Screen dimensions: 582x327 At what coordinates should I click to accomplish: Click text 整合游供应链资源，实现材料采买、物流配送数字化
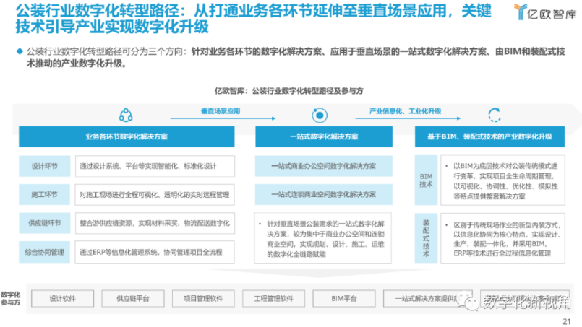tap(155, 223)
